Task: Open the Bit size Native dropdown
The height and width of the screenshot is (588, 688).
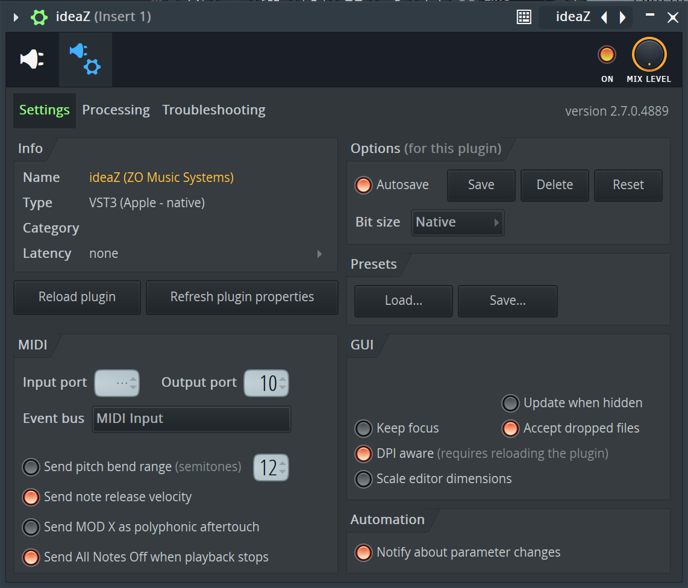Action: pos(458,222)
